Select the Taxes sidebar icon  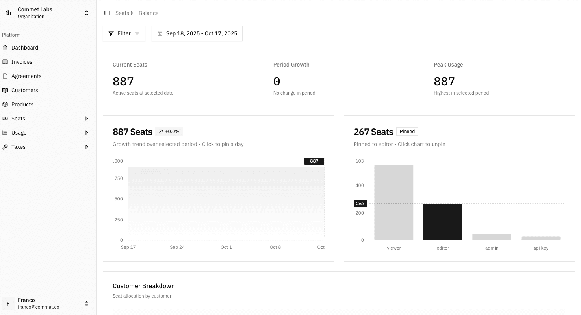coord(6,146)
